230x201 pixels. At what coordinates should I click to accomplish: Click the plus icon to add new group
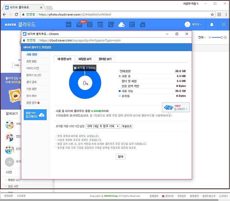click(x=9, y=162)
